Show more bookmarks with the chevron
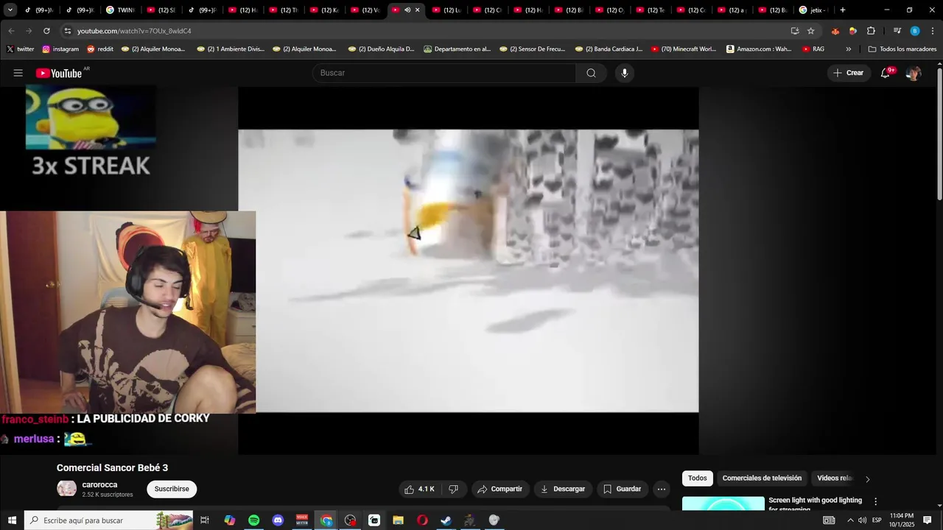 click(848, 49)
